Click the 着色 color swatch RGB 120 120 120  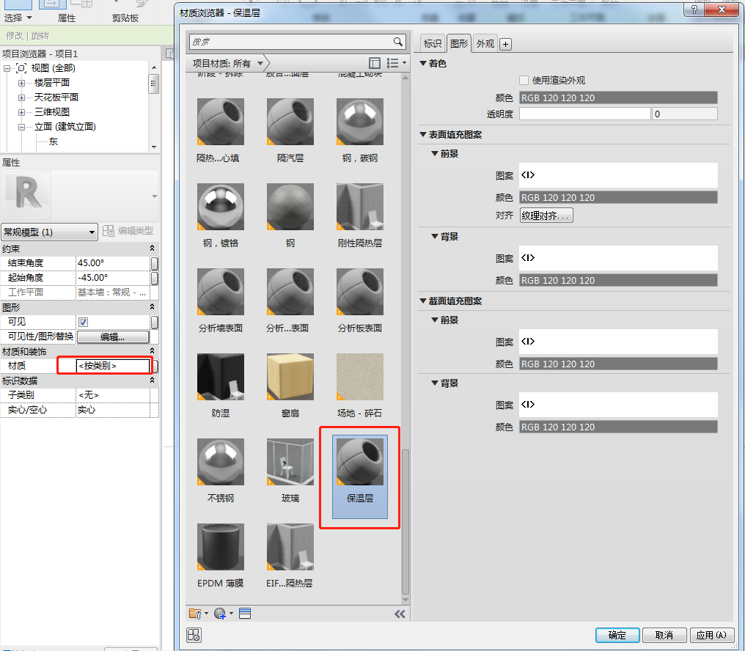[618, 98]
